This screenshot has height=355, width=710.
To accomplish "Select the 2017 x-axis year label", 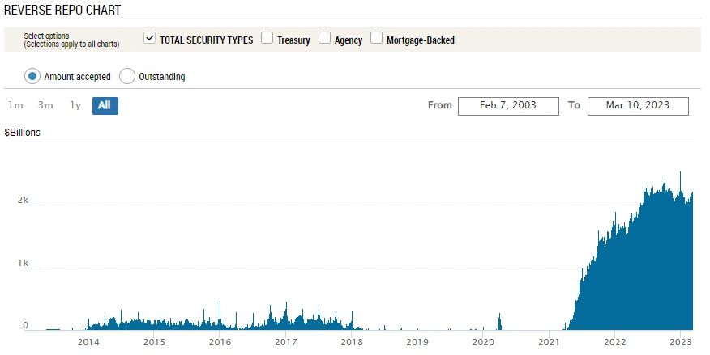I will [x=285, y=343].
